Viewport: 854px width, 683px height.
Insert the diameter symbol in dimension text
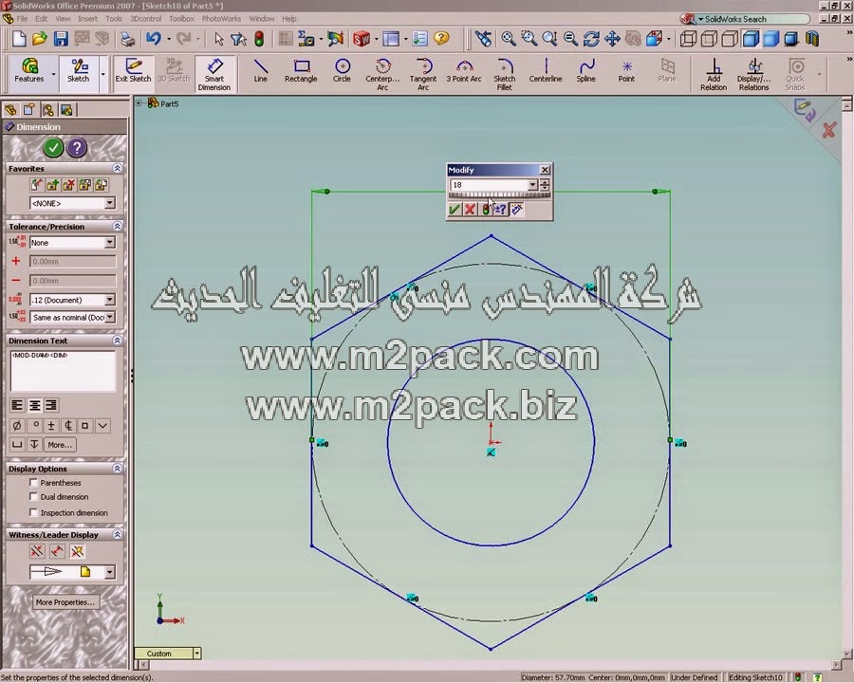tap(17, 425)
